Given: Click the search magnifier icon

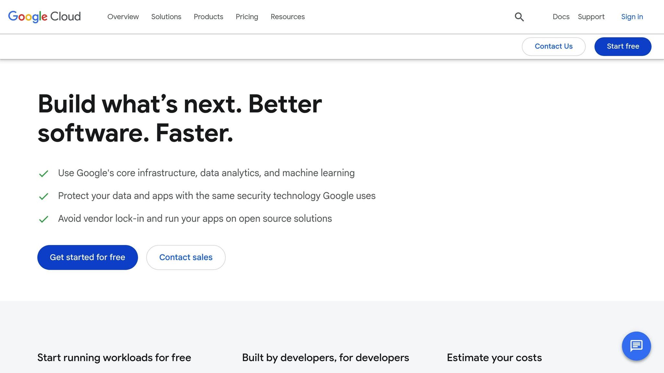Looking at the screenshot, I should [519, 17].
